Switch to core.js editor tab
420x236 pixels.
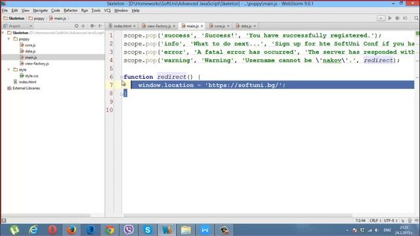219,26
